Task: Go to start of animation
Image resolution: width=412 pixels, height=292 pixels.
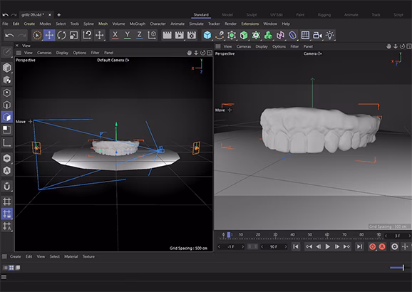Action: pyautogui.click(x=296, y=246)
